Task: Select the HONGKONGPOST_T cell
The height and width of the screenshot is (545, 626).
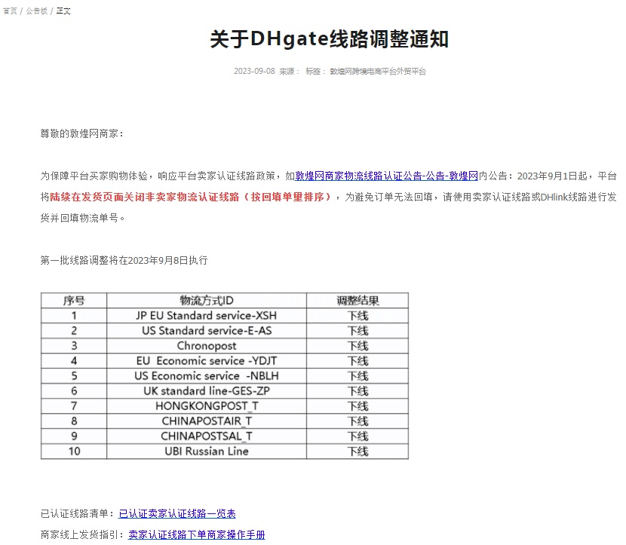Action: (x=207, y=406)
